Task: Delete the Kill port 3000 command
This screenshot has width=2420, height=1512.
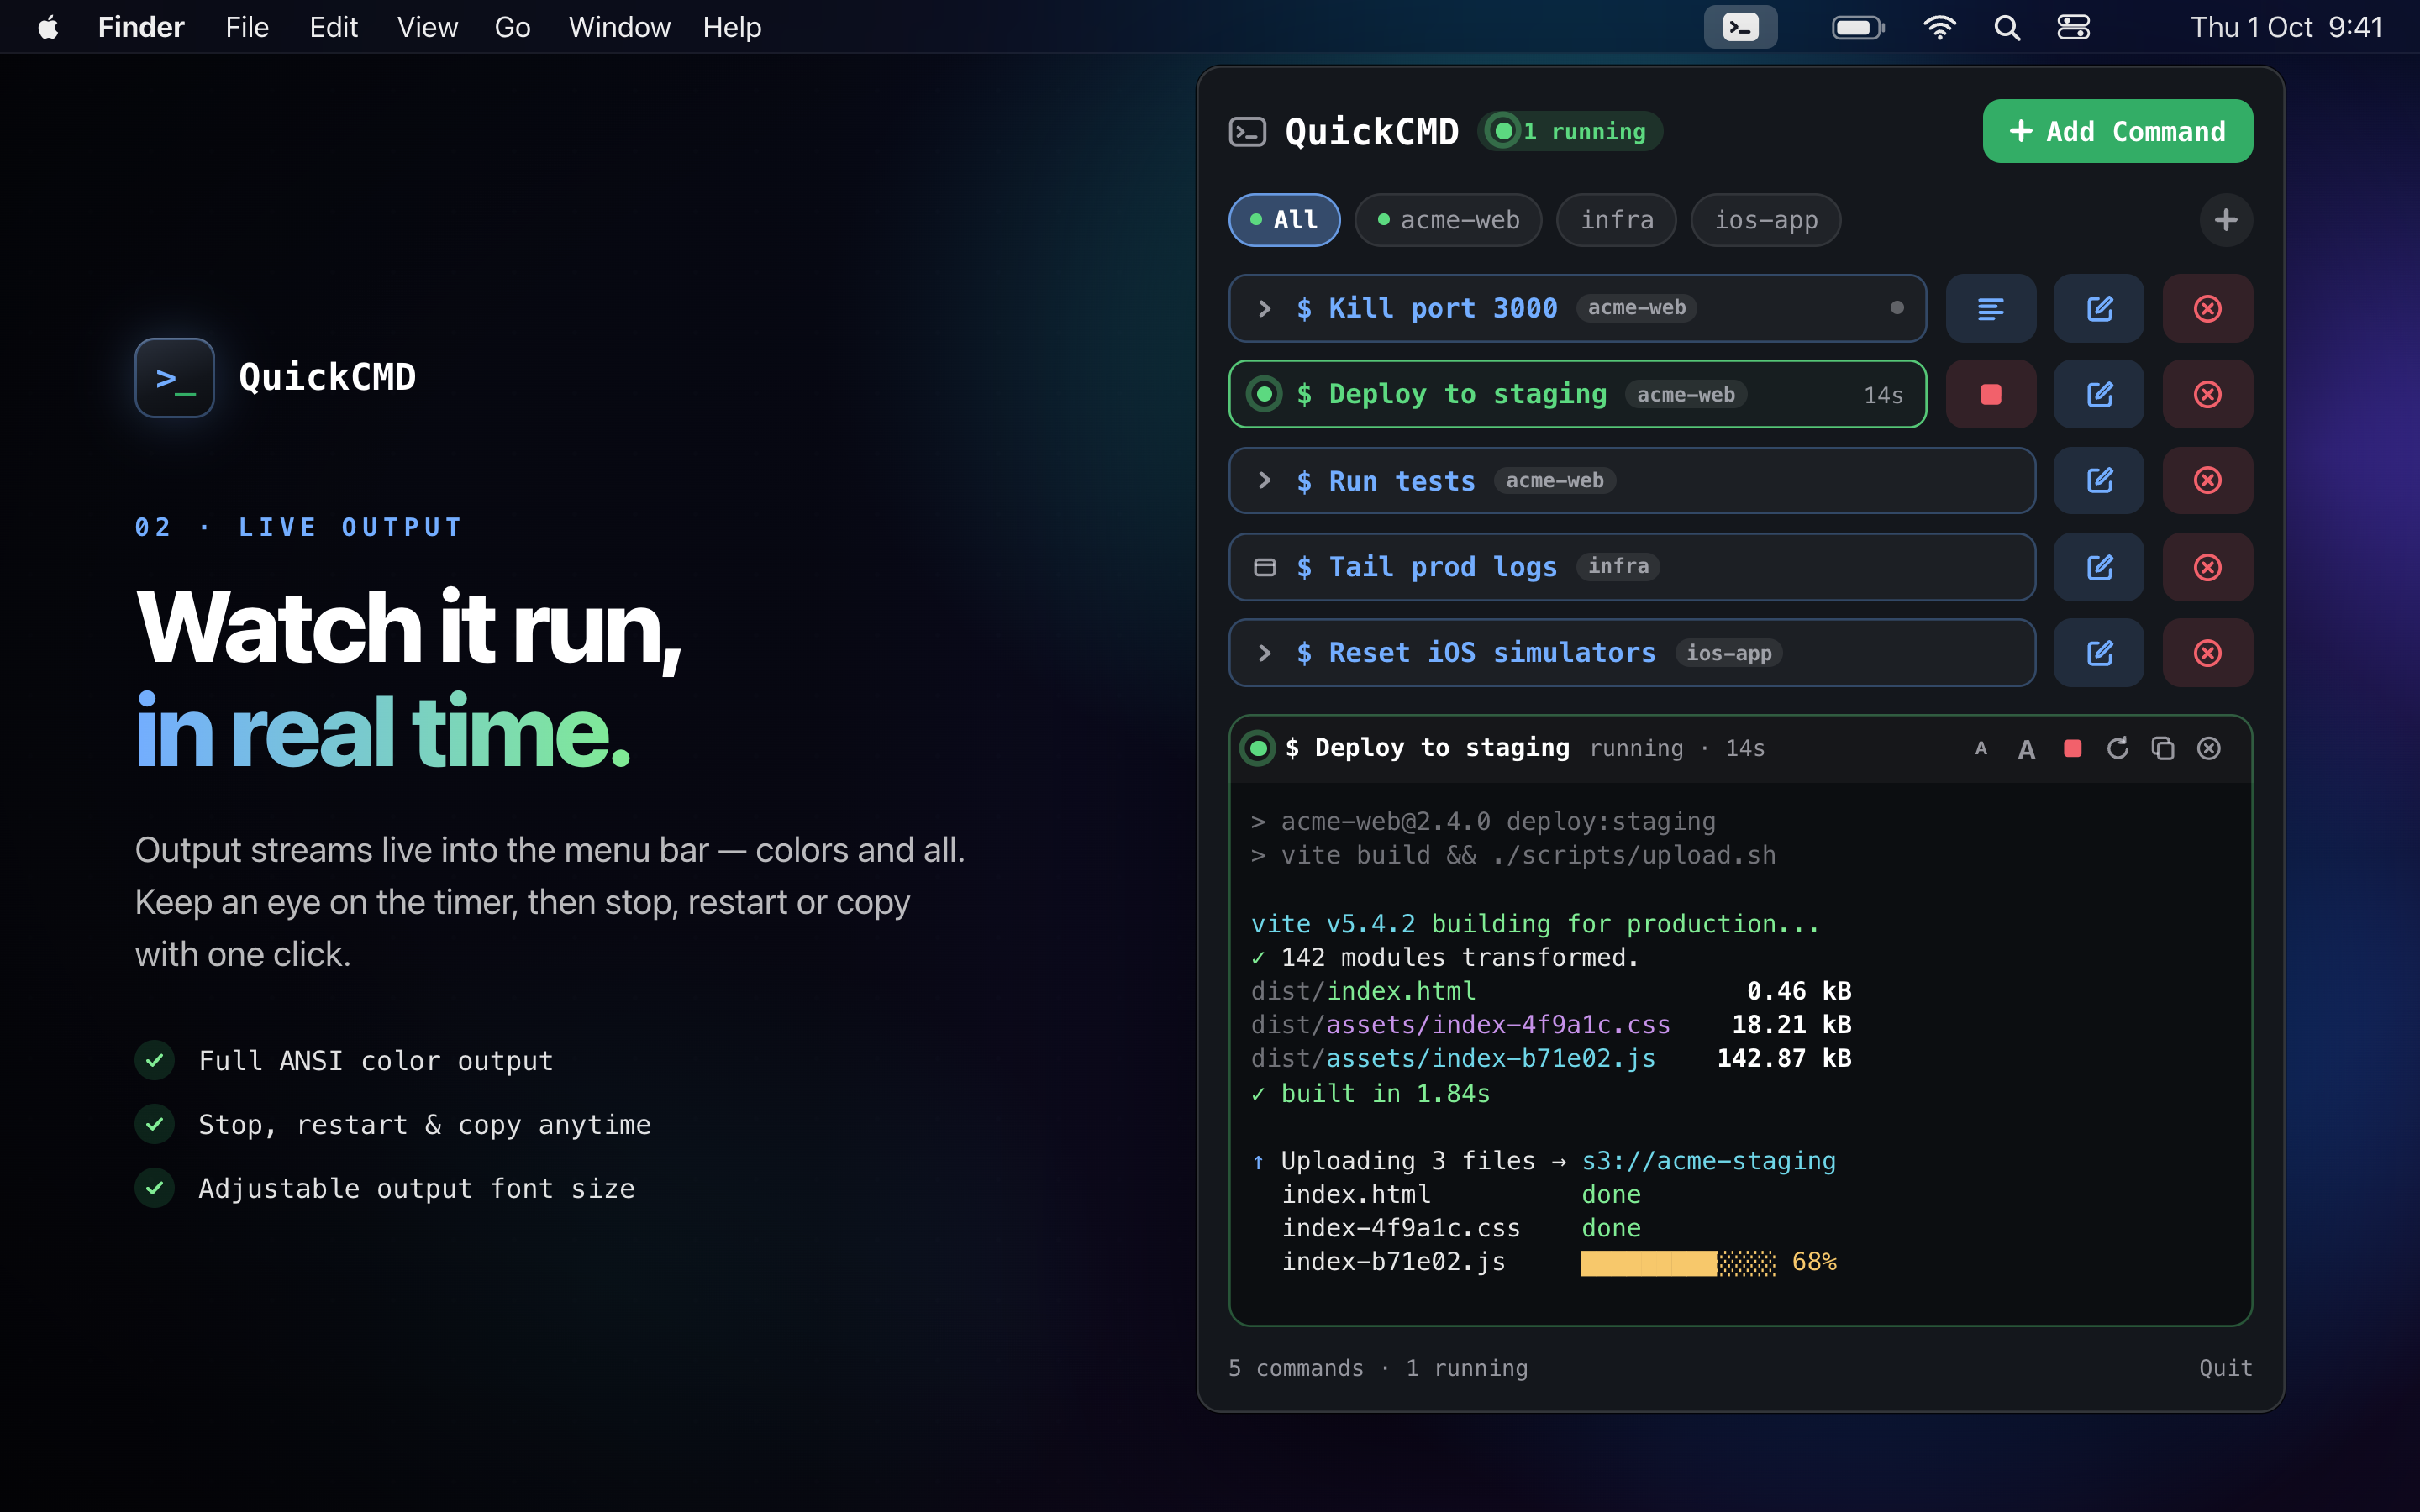Action: [x=2207, y=308]
